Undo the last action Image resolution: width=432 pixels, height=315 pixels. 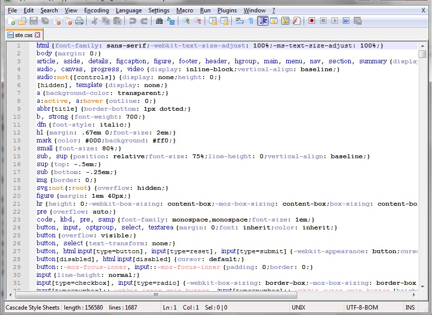(x=132, y=21)
